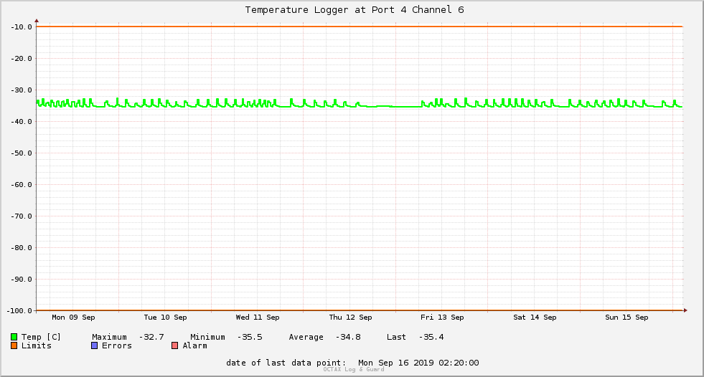The height and width of the screenshot is (377, 704).
Task: Click the -10.0 y-axis label
Action: pyautogui.click(x=21, y=27)
